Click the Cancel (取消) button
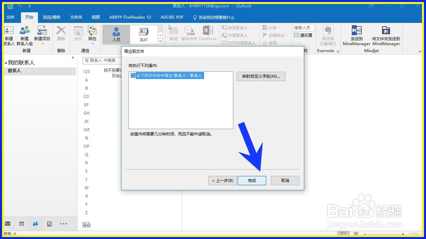Screen dimensions: 426x239 click(x=285, y=180)
